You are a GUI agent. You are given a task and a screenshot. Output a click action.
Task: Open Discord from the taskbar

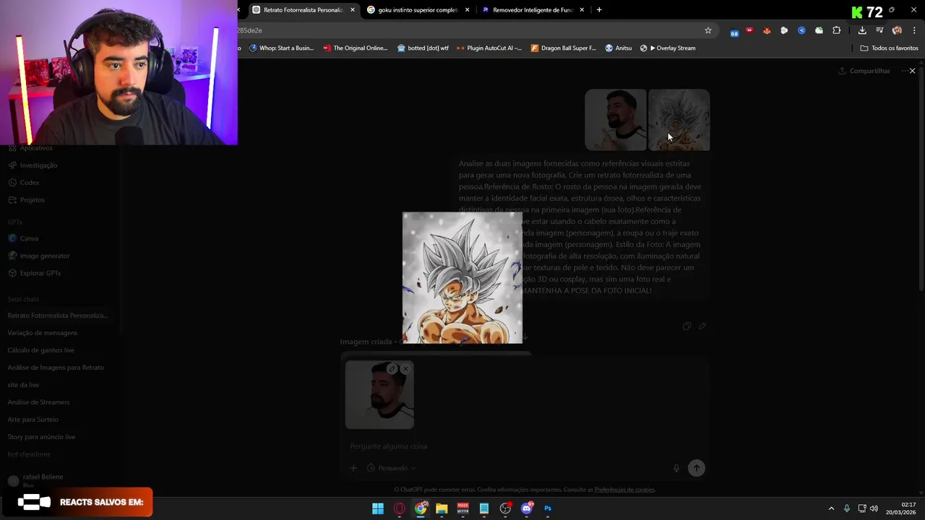point(527,508)
